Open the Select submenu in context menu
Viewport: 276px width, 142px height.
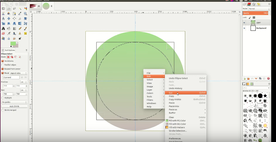[154, 80]
